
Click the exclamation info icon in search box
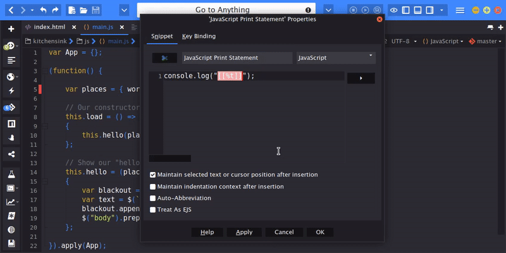tap(308, 10)
